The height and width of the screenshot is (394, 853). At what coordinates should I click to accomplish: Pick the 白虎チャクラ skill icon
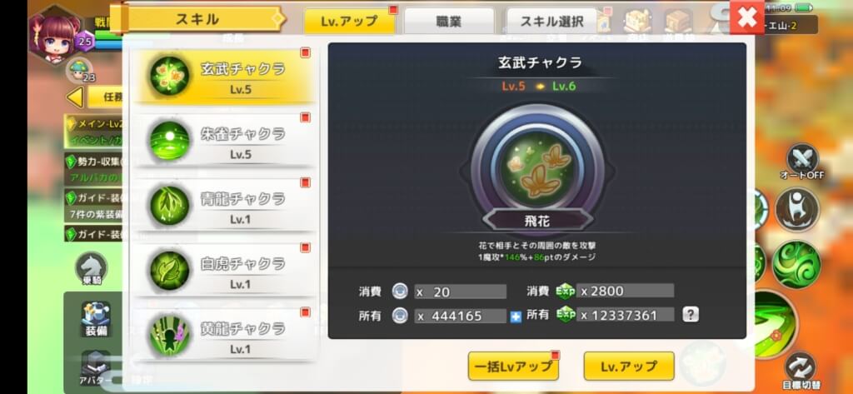click(170, 271)
